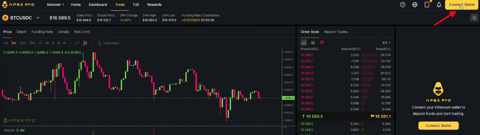
Task: Open the mobile app download icon
Action: [427, 5]
